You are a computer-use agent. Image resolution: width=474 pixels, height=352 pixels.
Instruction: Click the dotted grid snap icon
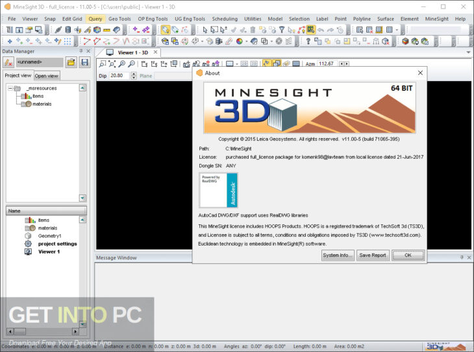tap(68, 41)
